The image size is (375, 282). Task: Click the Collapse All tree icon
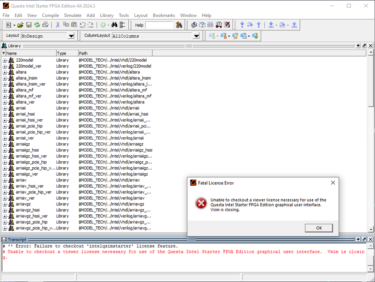pyautogui.click(x=122, y=25)
